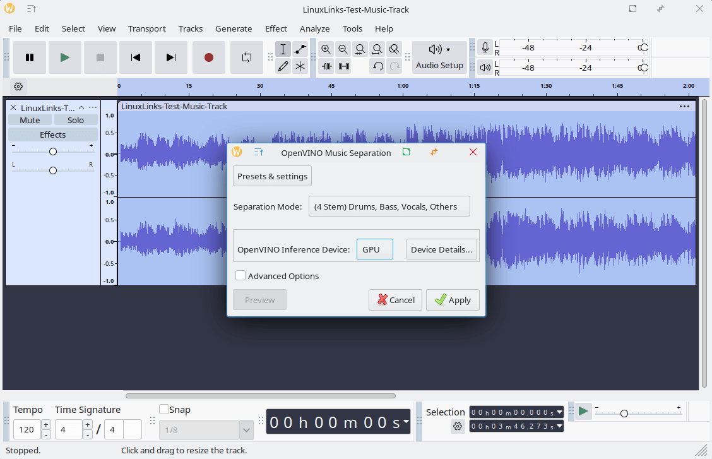The image size is (712, 459).
Task: Skip to the end of the project
Action: pyautogui.click(x=170, y=57)
